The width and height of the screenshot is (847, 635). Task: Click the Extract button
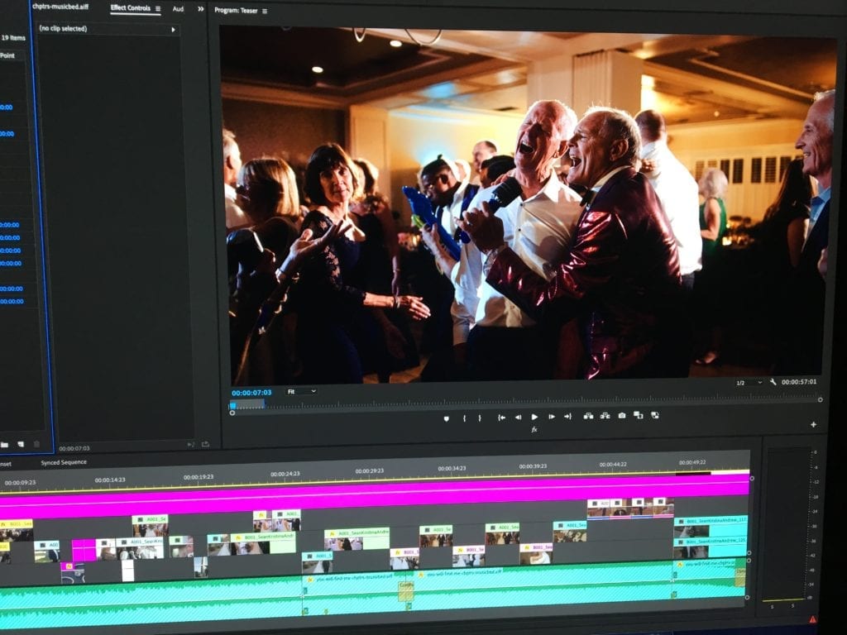tap(605, 415)
